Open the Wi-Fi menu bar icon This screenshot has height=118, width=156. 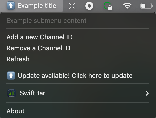(127, 6)
